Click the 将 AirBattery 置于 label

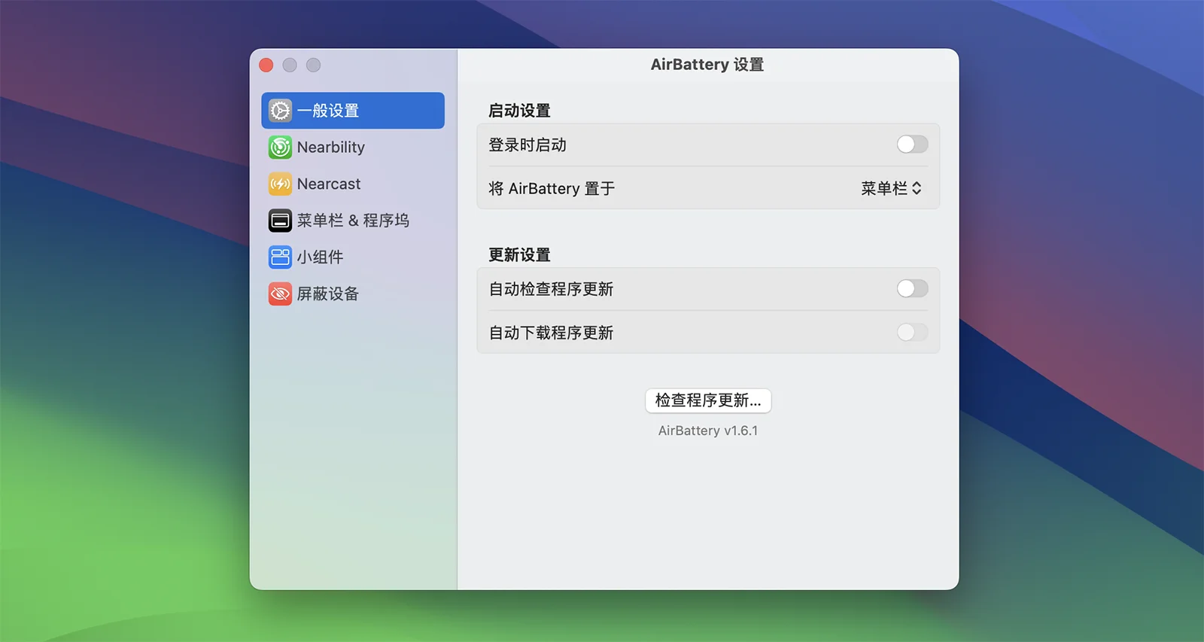pos(552,188)
